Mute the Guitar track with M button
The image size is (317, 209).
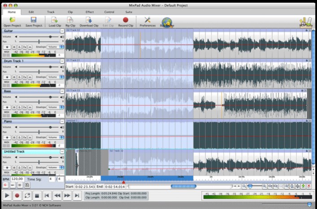coord(14,47)
